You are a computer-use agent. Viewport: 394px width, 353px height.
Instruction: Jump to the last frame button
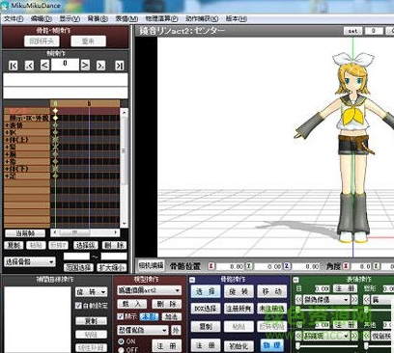pos(120,66)
